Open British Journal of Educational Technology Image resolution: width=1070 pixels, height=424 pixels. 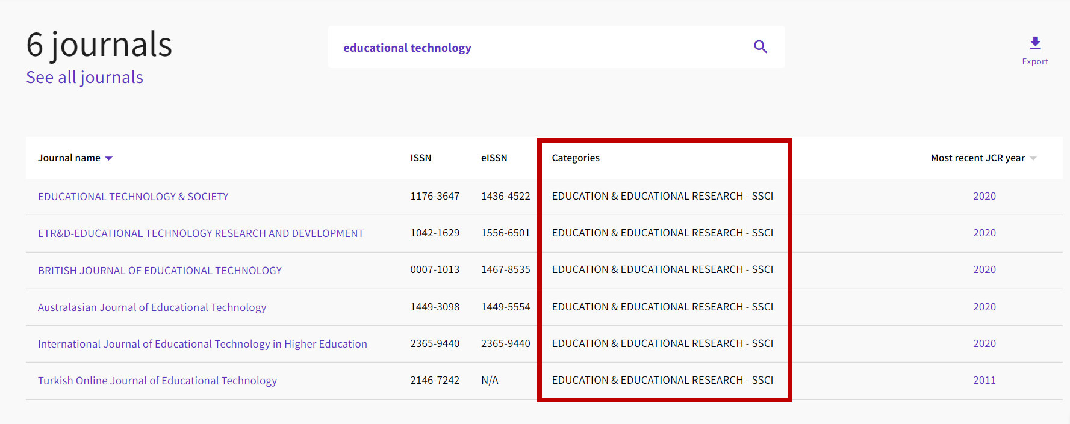(160, 271)
